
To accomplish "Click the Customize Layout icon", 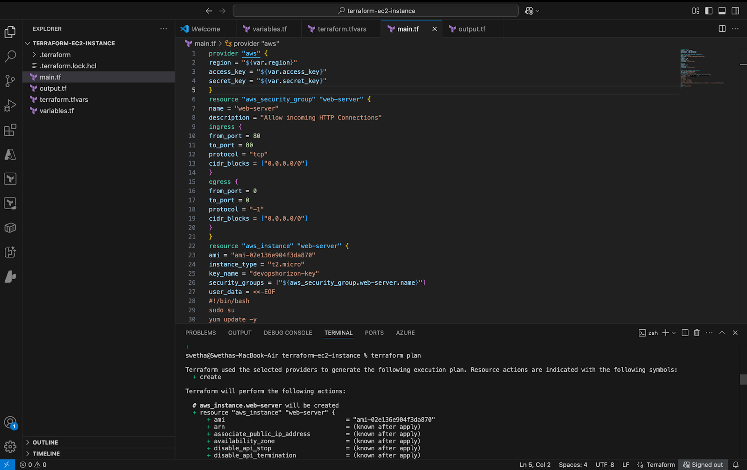I will 696,11.
